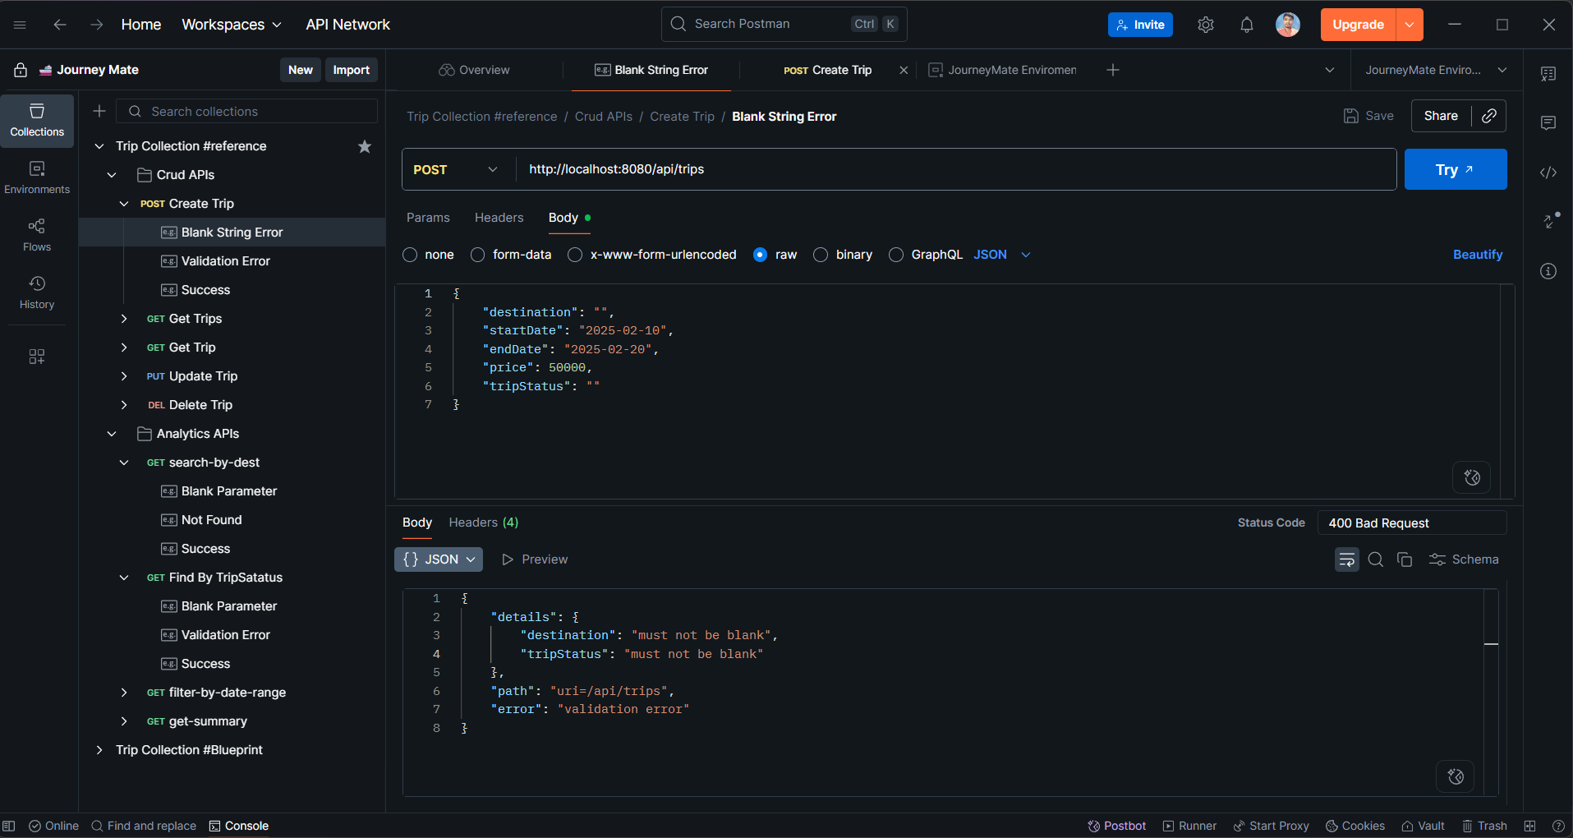Viewport: 1573px width, 838px height.
Task: Open the code snippet panel
Action: (x=1548, y=173)
